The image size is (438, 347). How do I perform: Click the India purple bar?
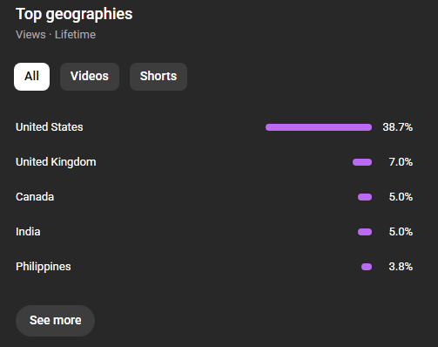pos(365,232)
